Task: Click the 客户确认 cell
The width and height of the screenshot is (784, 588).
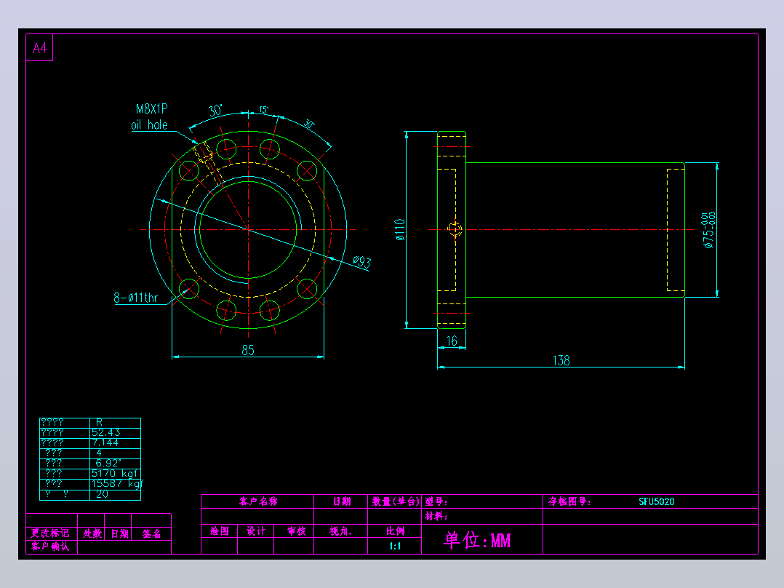Action: [50, 546]
